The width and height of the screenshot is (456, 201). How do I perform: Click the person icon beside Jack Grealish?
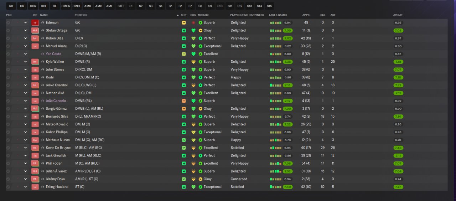coord(43,155)
